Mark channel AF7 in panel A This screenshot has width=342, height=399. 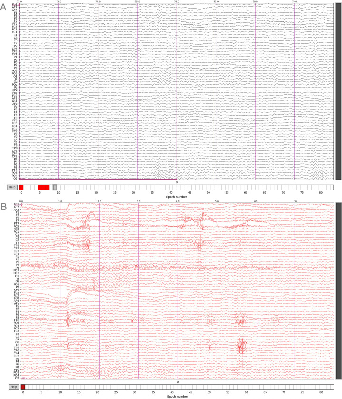click(x=14, y=7)
